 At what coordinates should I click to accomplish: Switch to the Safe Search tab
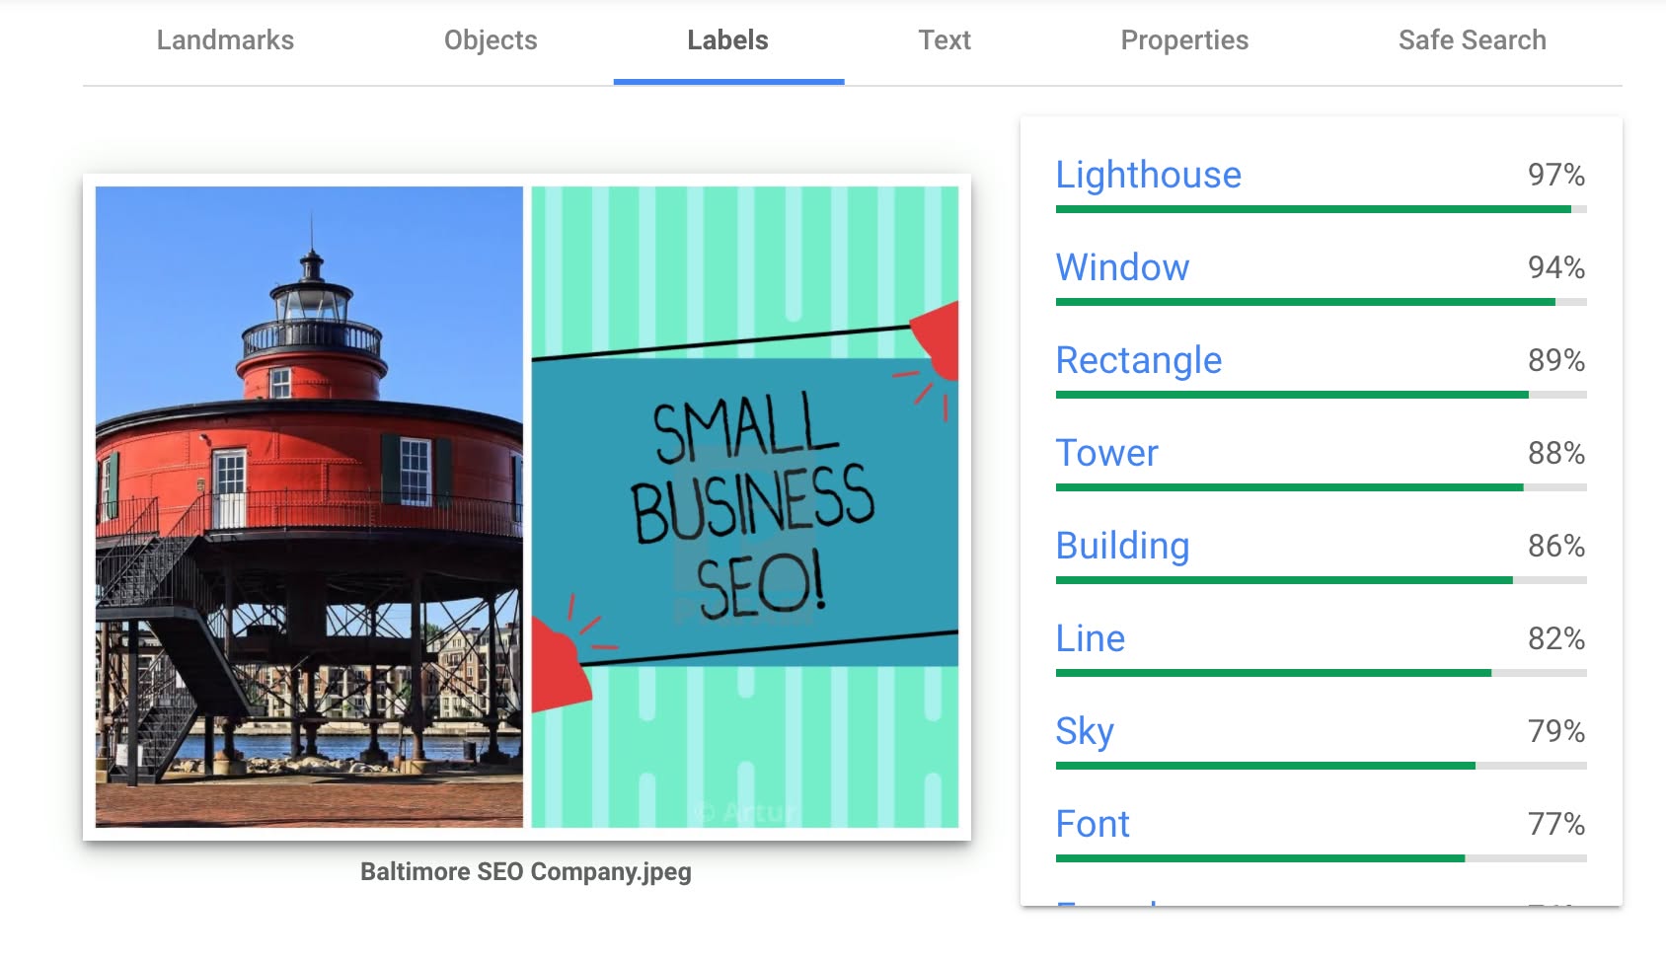[x=1472, y=40]
